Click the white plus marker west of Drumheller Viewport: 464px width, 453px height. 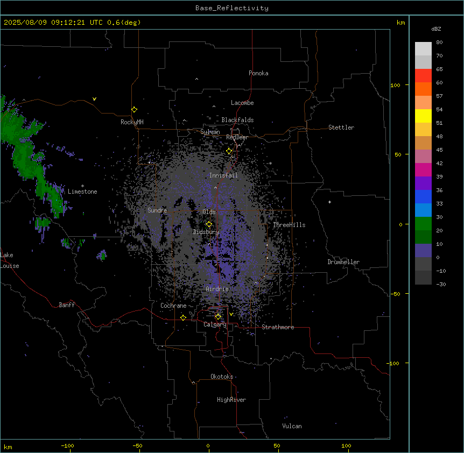[x=329, y=202]
